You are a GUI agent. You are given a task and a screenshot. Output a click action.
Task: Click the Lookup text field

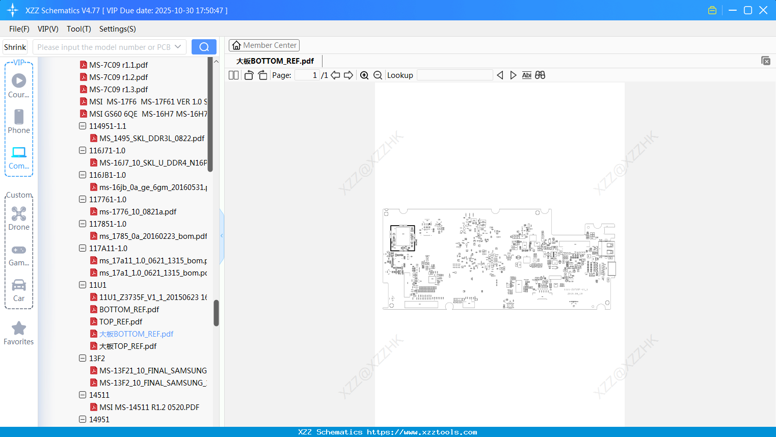(x=455, y=75)
